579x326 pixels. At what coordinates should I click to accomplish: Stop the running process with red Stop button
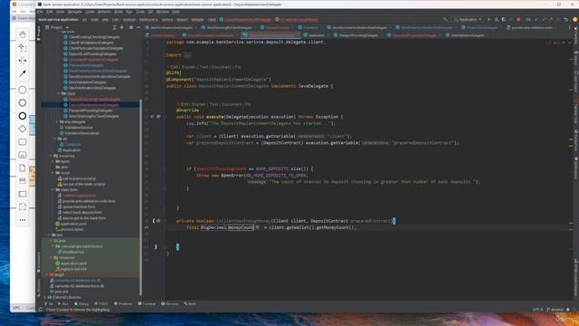point(518,19)
